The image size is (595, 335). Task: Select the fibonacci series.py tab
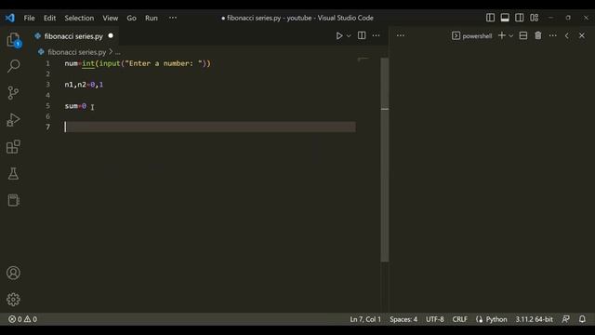74,36
